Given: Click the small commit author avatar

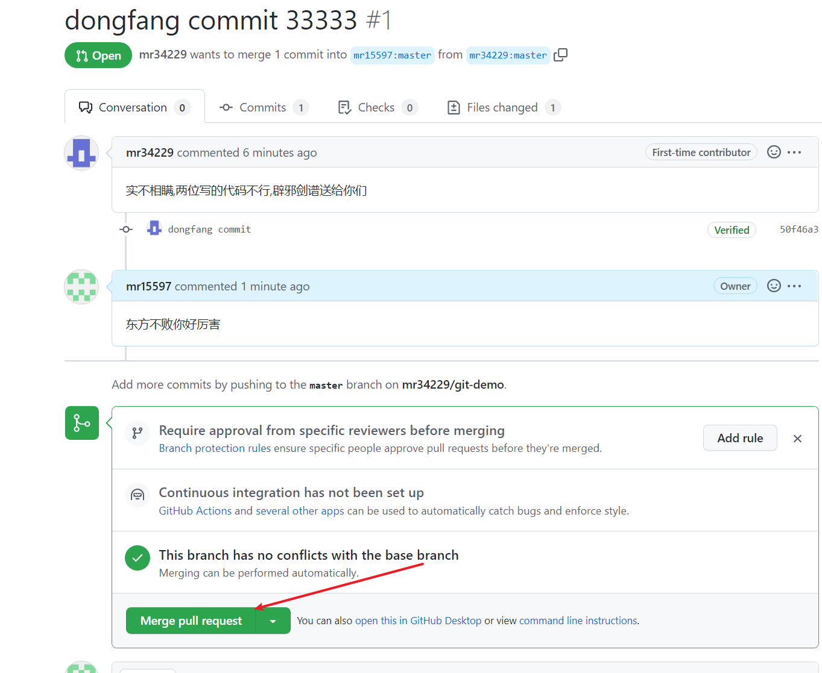Looking at the screenshot, I should (x=154, y=228).
